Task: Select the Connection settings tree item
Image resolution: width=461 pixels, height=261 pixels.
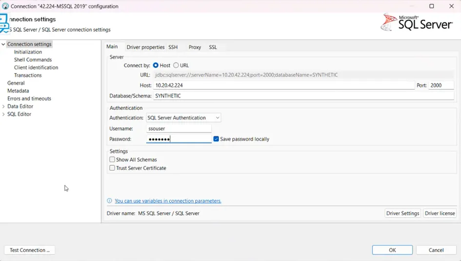Action: click(29, 44)
